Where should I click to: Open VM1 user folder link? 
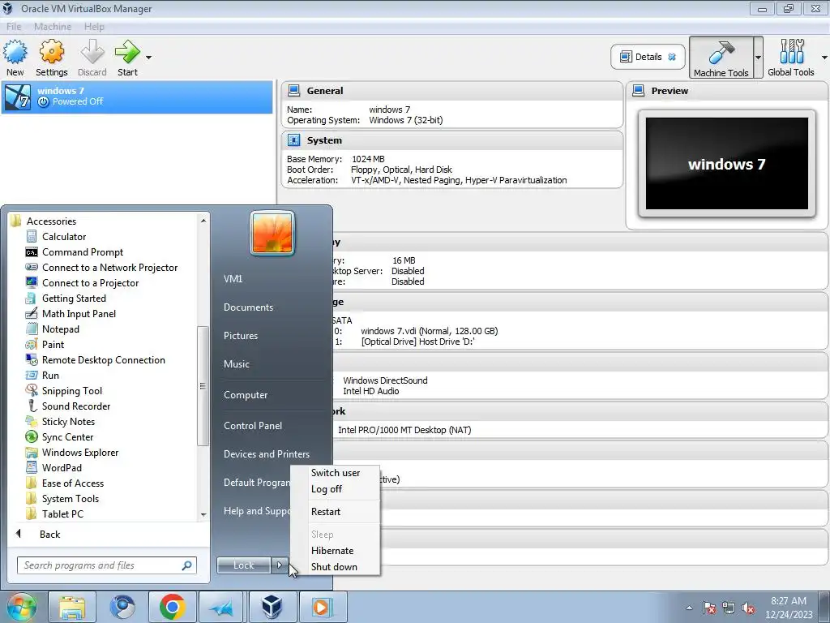point(233,279)
